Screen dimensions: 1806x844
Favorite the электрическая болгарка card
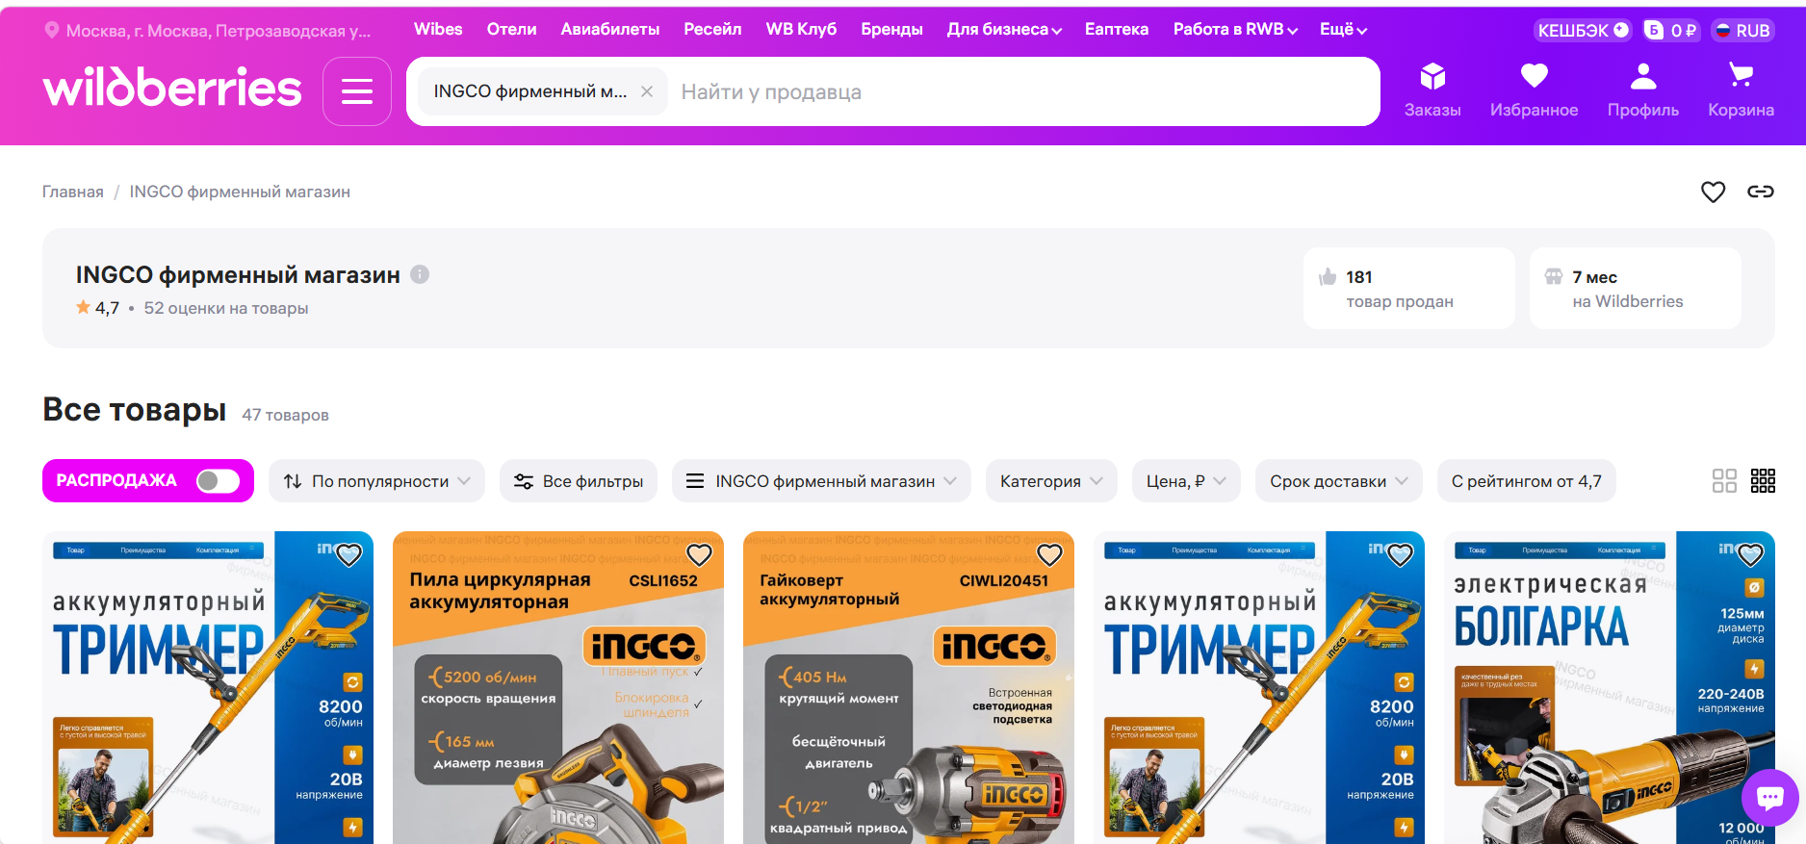click(1750, 555)
